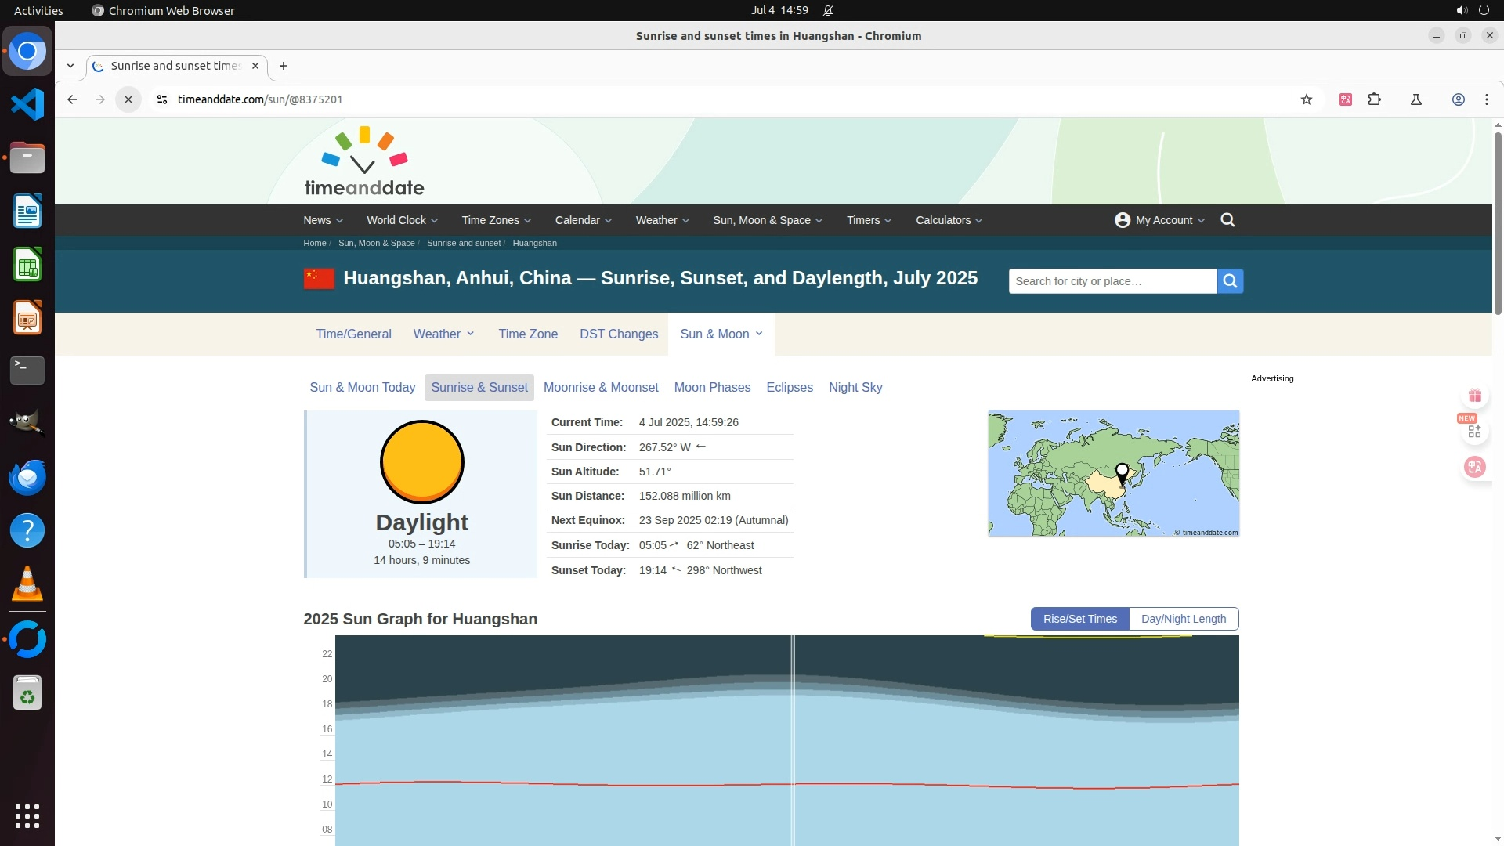Expand the Weather tab dropdown
The height and width of the screenshot is (846, 1504).
[444, 334]
